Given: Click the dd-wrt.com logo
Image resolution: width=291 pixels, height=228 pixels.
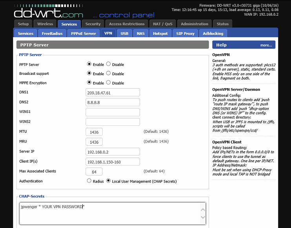Looking at the screenshot, I should pyautogui.click(x=49, y=11).
